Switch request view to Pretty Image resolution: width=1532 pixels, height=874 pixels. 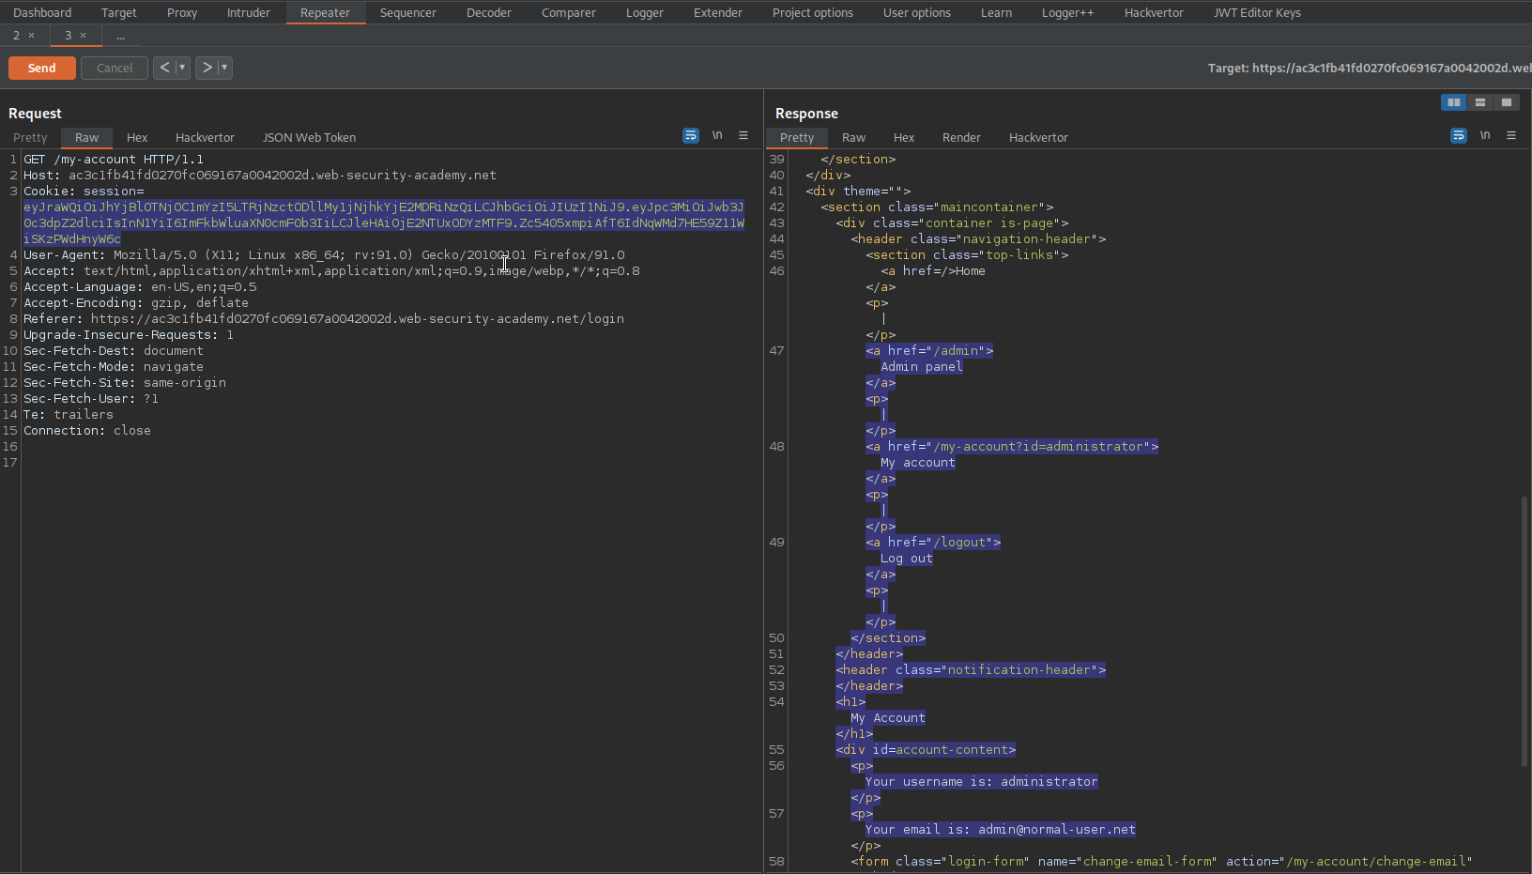(30, 137)
